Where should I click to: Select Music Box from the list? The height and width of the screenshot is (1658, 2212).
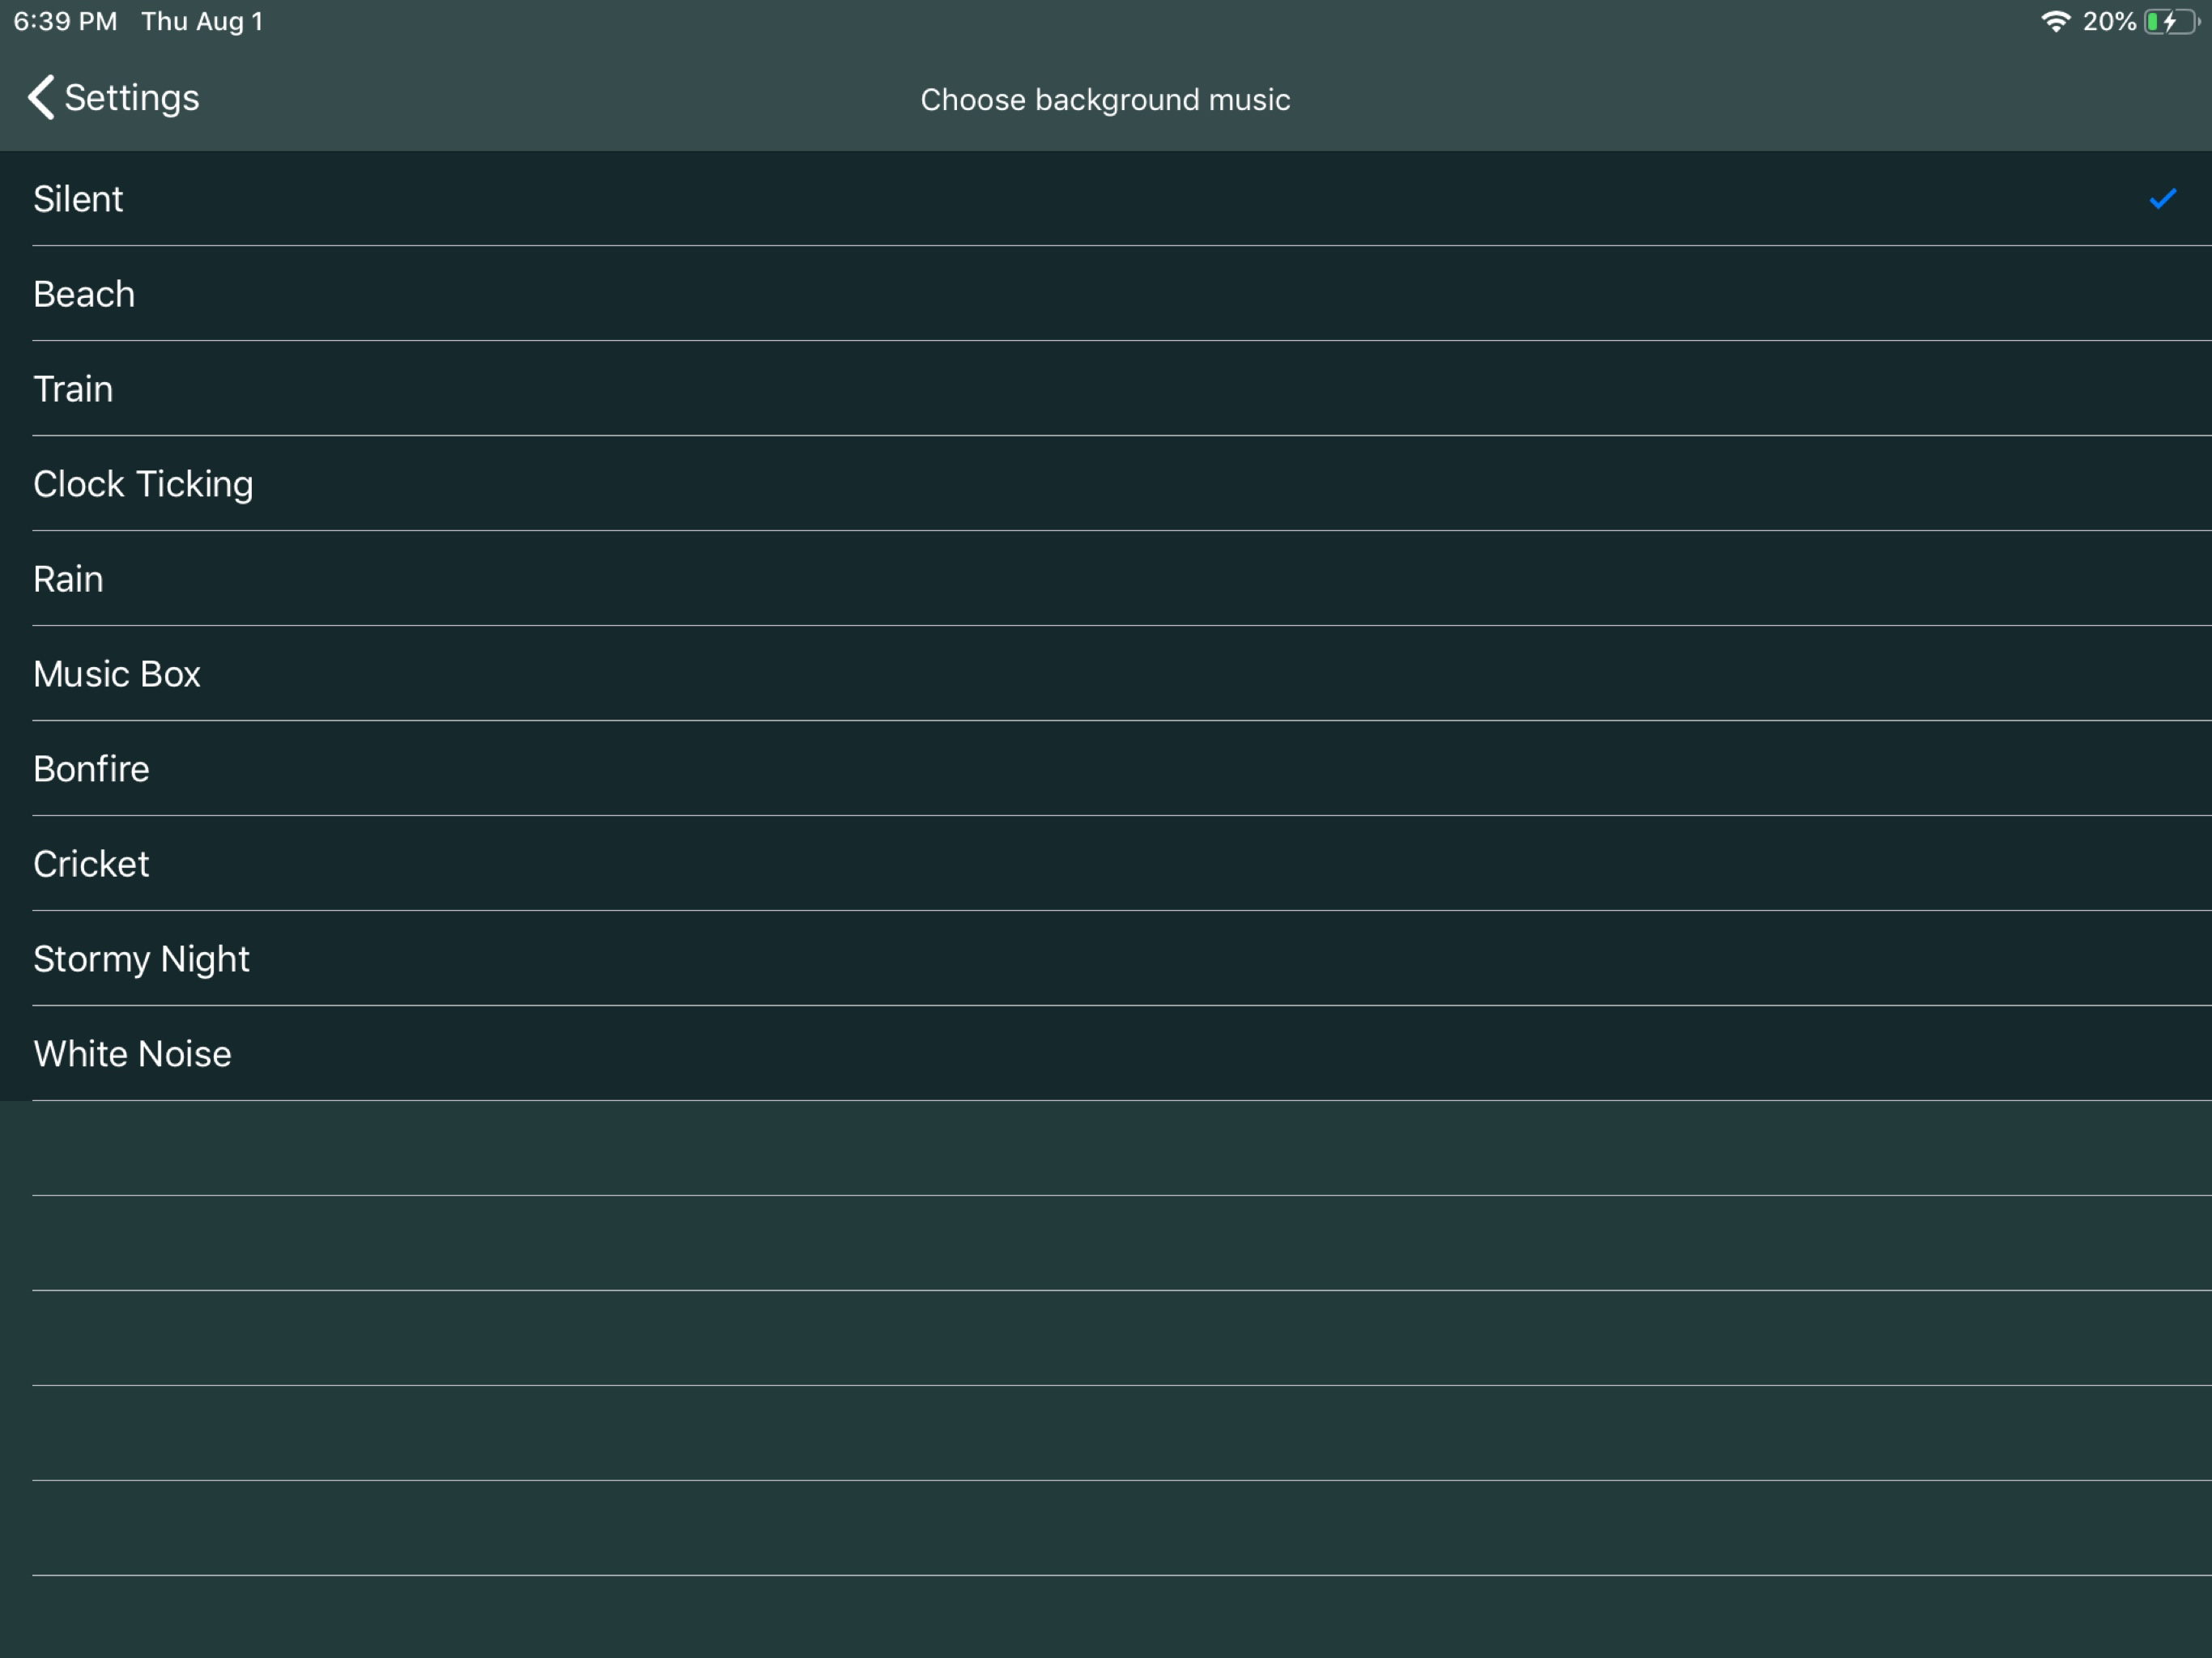[117, 674]
